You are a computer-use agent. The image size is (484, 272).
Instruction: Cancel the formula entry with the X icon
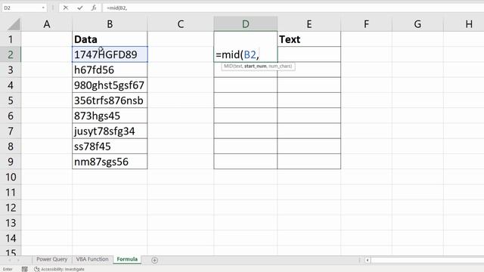click(66, 8)
